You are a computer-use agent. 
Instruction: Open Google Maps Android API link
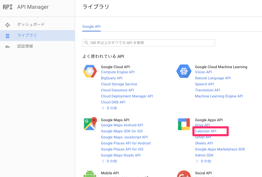click(x=122, y=125)
